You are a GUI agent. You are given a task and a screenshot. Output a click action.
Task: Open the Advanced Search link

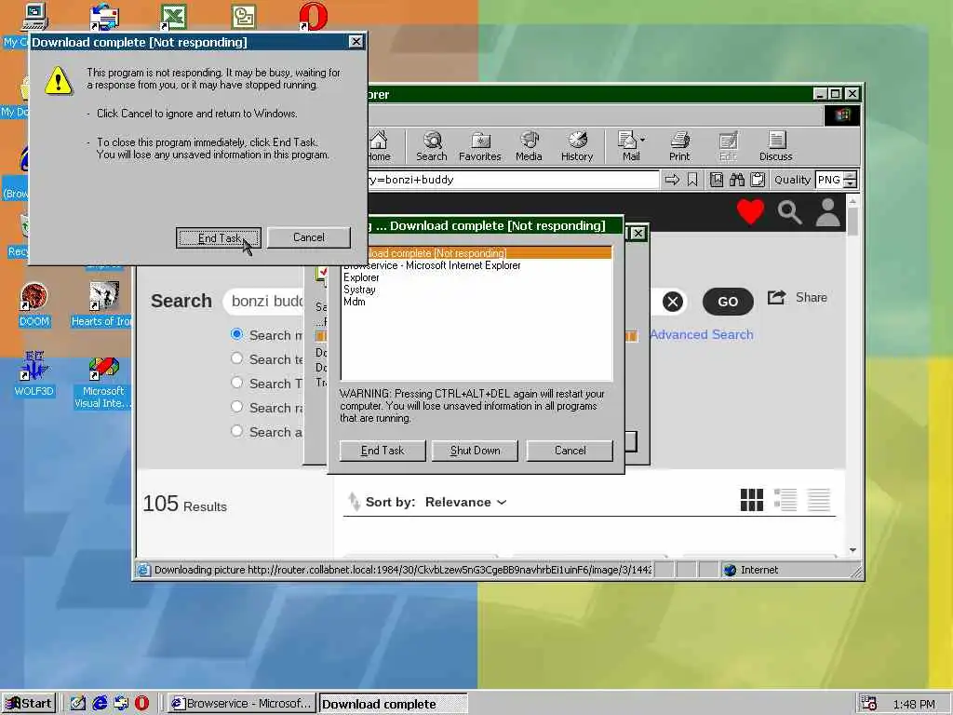[702, 335]
